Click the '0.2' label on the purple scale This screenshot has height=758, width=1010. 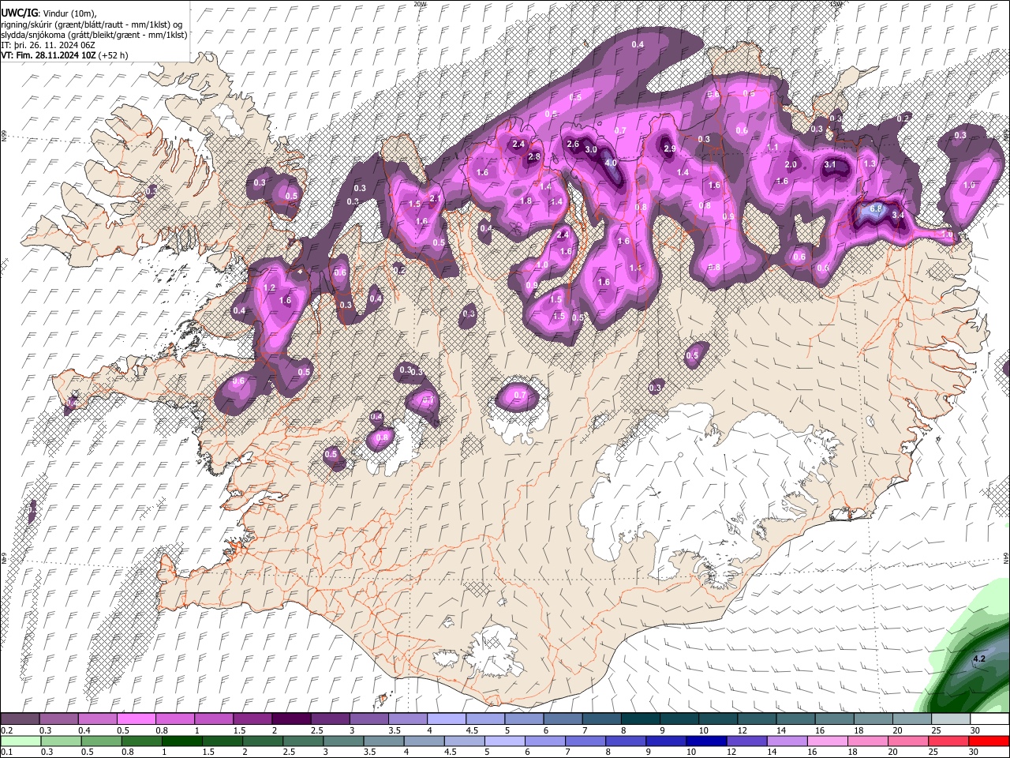(6, 730)
